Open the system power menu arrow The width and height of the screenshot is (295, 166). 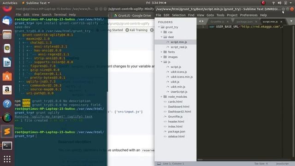tap(291, 3)
